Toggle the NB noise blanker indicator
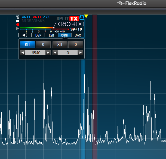Viewport: 166px width, 159px height. [24, 20]
